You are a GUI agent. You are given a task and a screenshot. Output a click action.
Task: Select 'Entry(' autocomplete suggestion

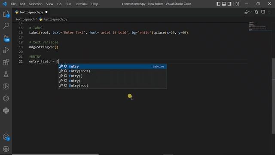(x=113, y=81)
